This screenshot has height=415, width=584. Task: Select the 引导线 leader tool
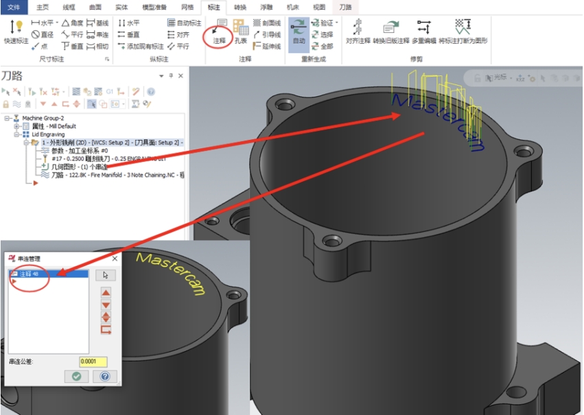pos(267,34)
